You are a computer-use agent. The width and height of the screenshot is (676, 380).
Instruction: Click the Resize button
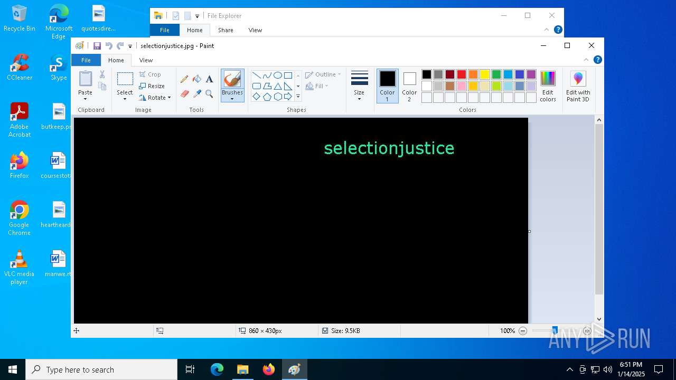pyautogui.click(x=152, y=86)
